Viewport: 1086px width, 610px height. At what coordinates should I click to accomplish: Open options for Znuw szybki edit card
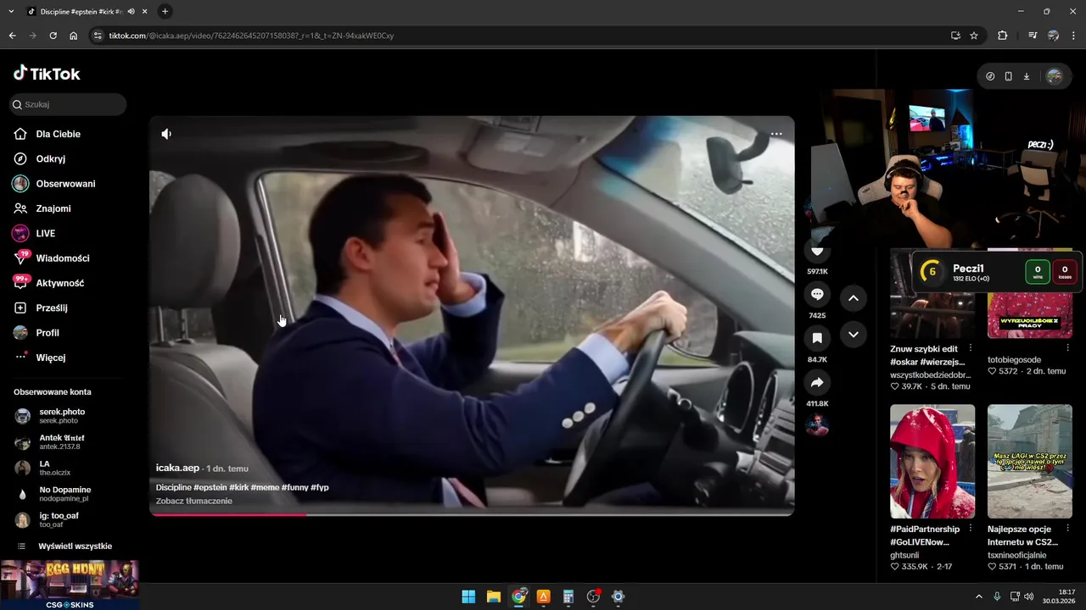pyautogui.click(x=971, y=348)
